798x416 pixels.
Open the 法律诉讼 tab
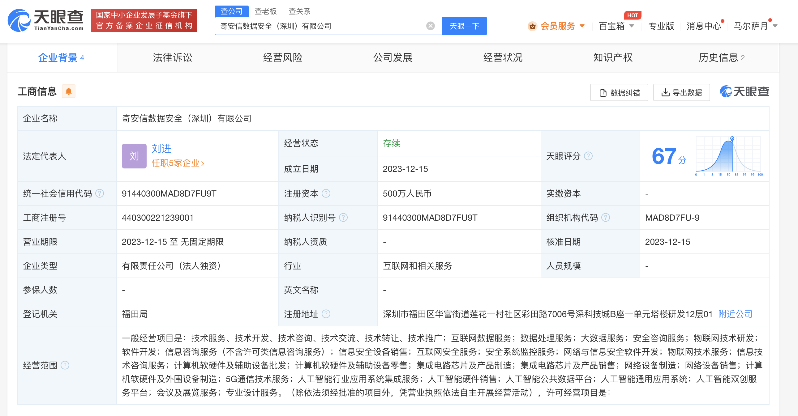[173, 57]
